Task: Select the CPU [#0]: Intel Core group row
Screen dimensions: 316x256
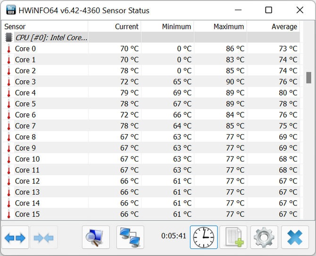Action: tap(151, 37)
